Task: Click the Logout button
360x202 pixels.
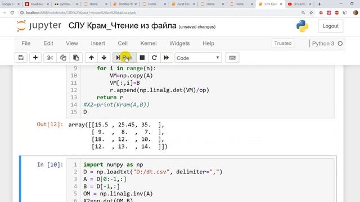Action: pos(330,26)
